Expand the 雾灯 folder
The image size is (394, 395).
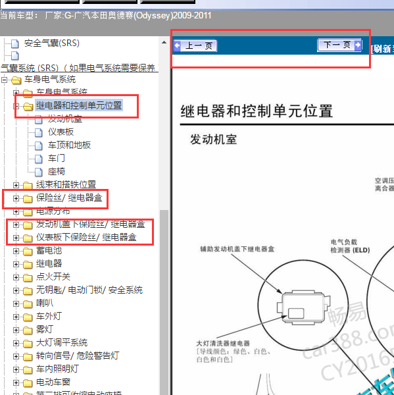click(16, 330)
